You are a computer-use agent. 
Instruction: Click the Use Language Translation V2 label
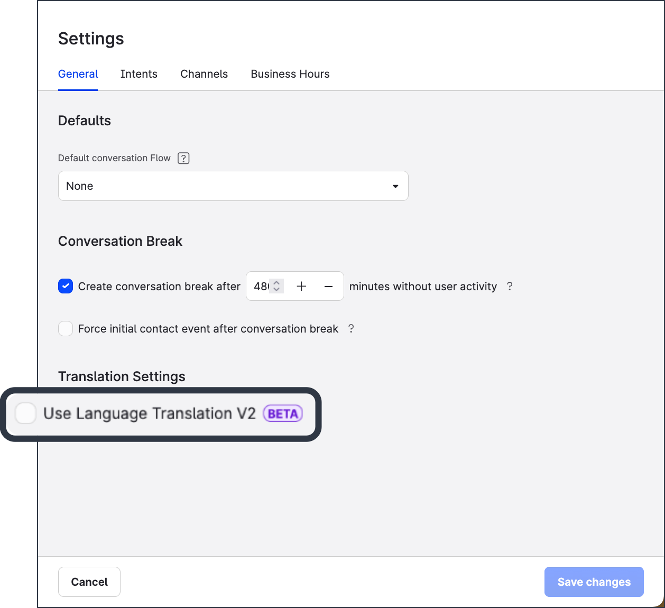150,413
